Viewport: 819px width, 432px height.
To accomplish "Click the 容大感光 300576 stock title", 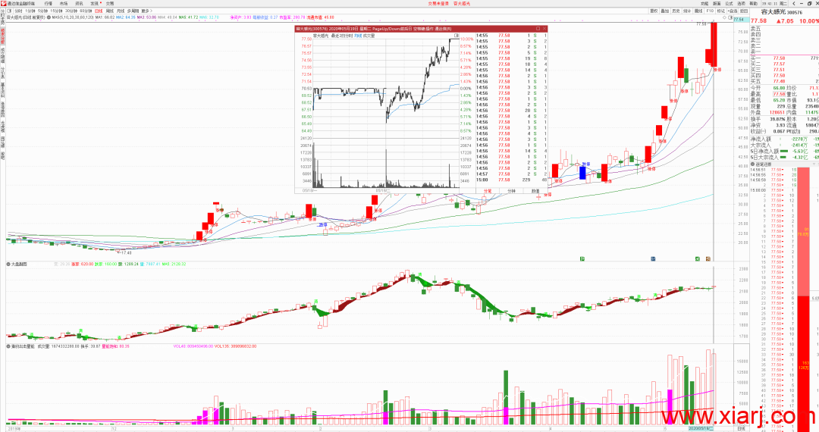I will tap(781, 12).
